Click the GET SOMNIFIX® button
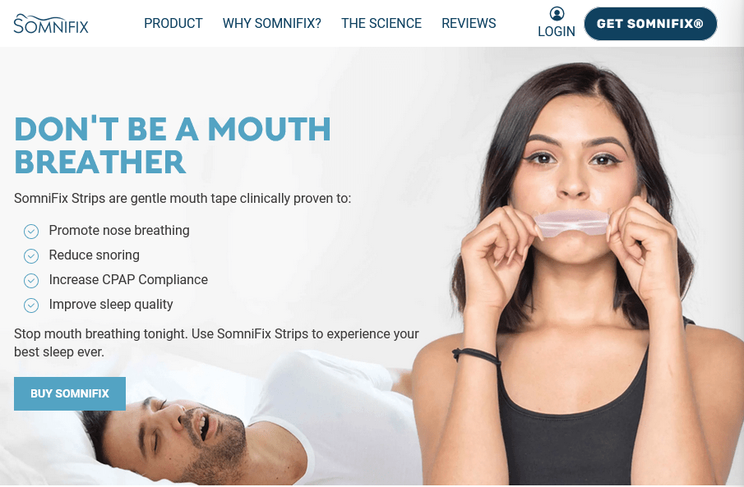Image resolution: width=744 pixels, height=487 pixels. (x=650, y=24)
